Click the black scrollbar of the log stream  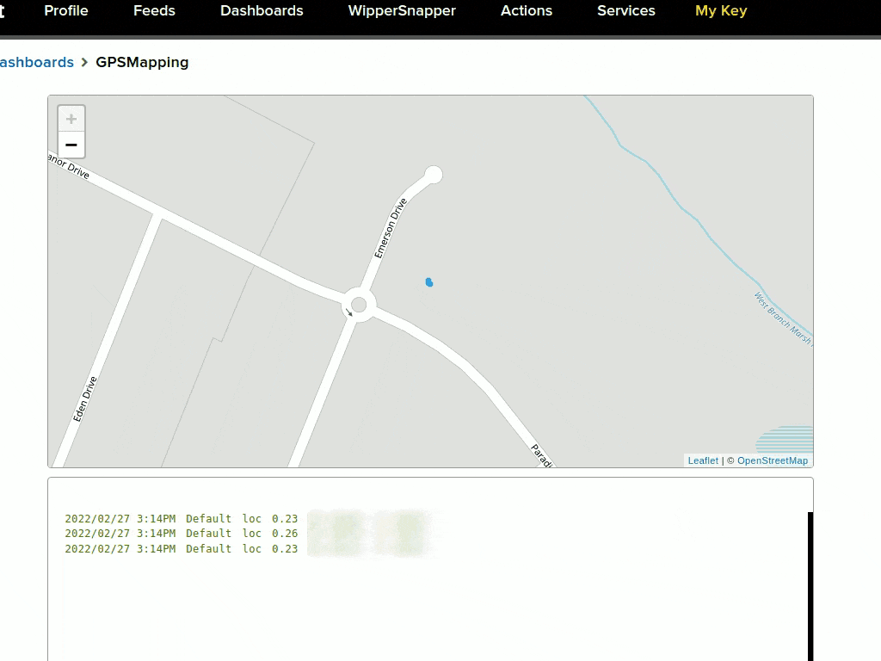[810, 585]
